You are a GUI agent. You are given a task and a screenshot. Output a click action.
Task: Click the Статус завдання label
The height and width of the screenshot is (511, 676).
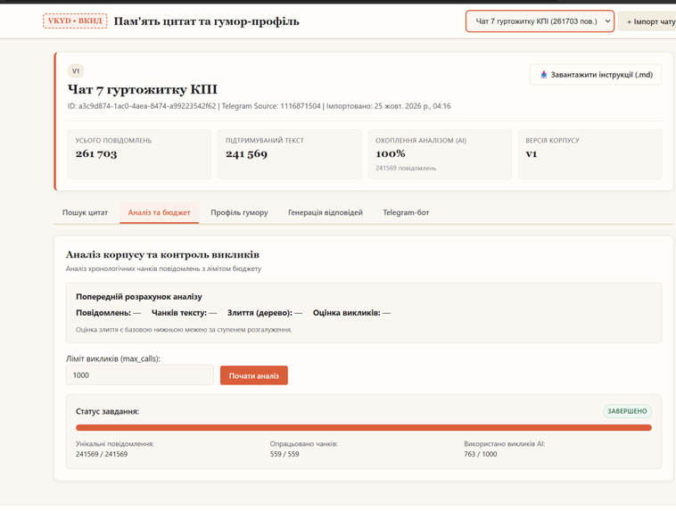(107, 411)
